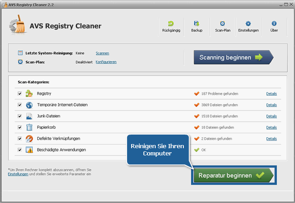Open Einstellungen gear icon in toolbar
295x203 pixels.
point(248,24)
